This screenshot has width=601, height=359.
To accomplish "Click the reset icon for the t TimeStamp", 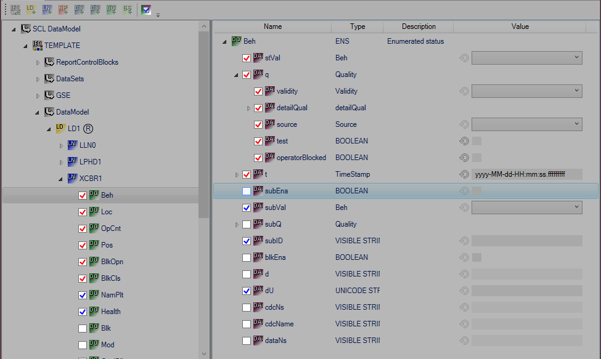I will (x=464, y=174).
